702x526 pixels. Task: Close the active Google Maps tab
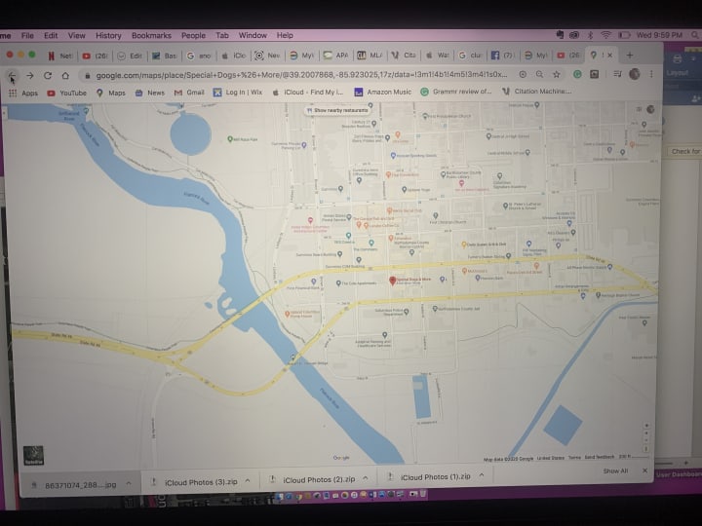point(609,55)
